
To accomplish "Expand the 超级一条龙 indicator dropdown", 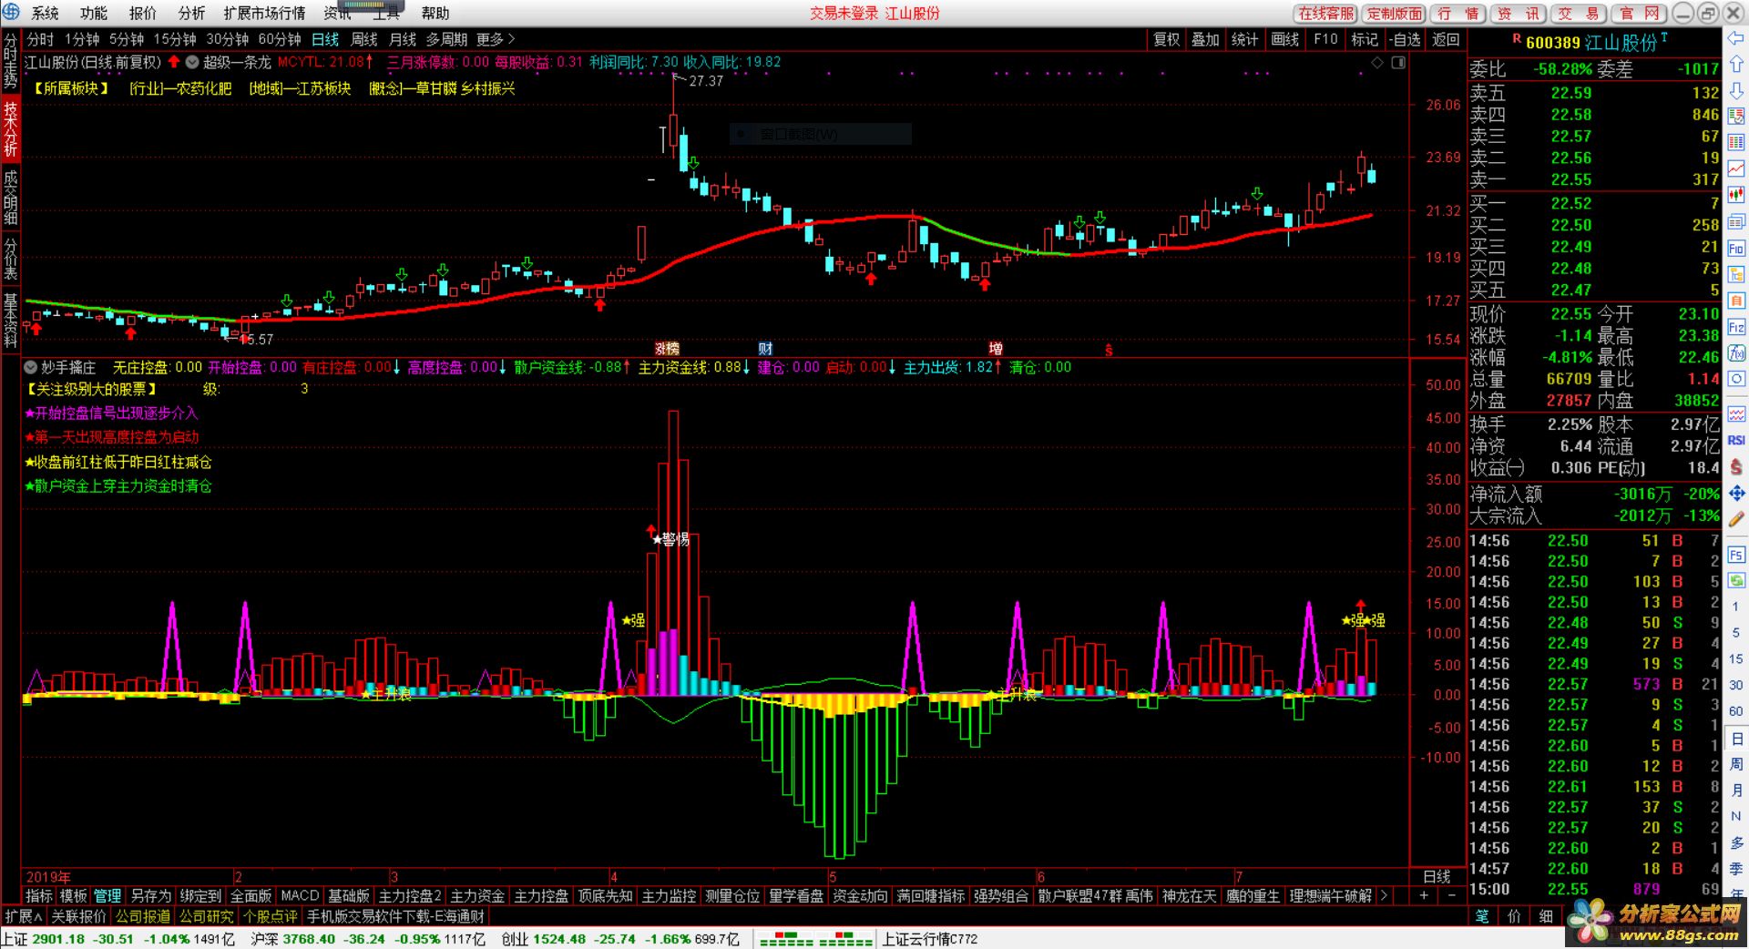I will point(192,62).
